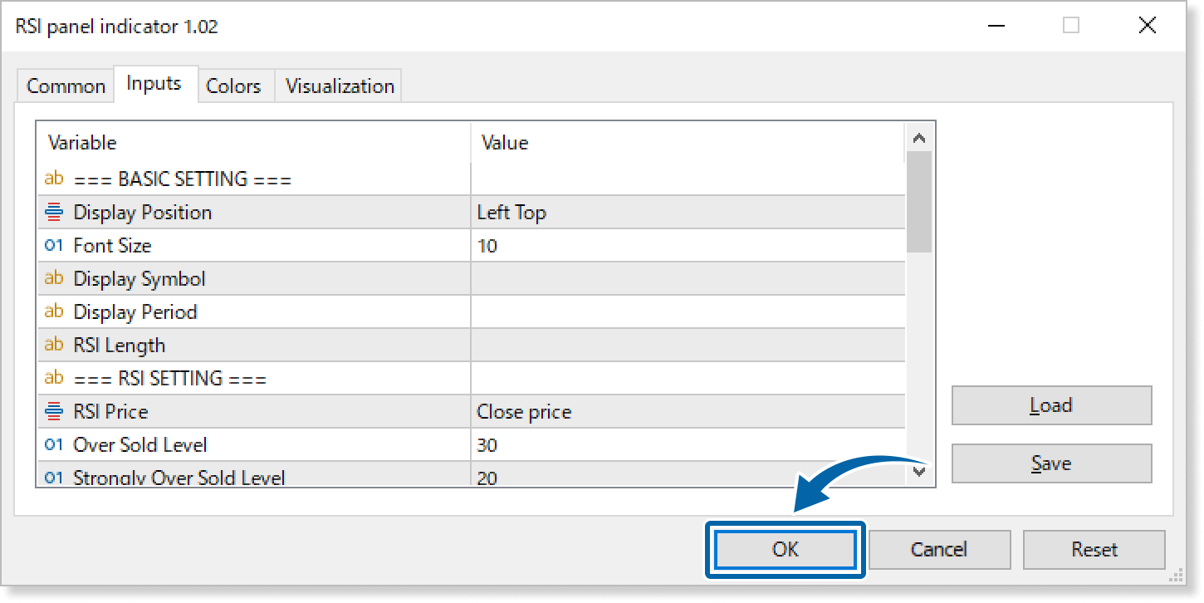
Task: Select the RSI Price variable name
Action: (110, 412)
